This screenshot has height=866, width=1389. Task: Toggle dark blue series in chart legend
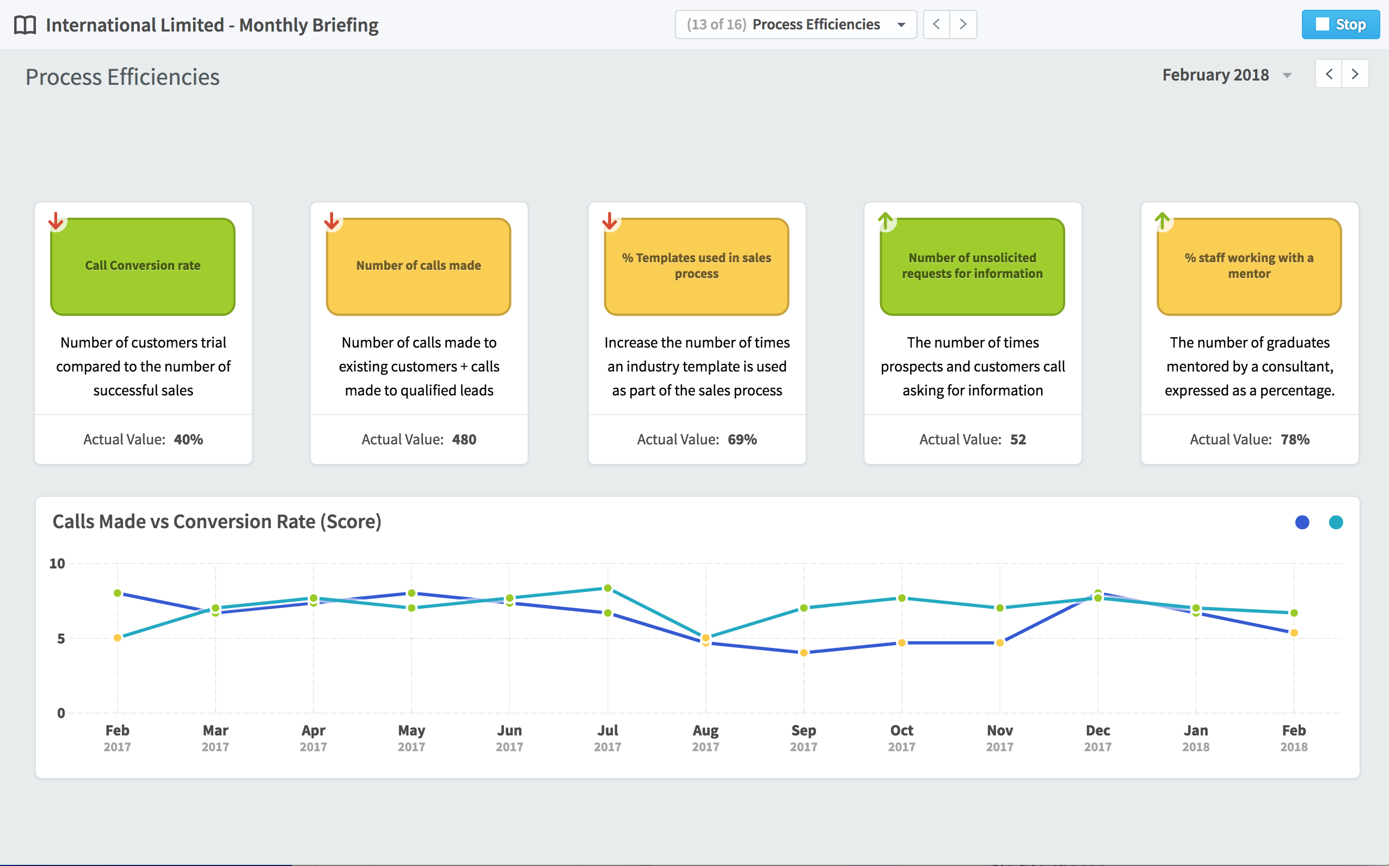click(1302, 522)
